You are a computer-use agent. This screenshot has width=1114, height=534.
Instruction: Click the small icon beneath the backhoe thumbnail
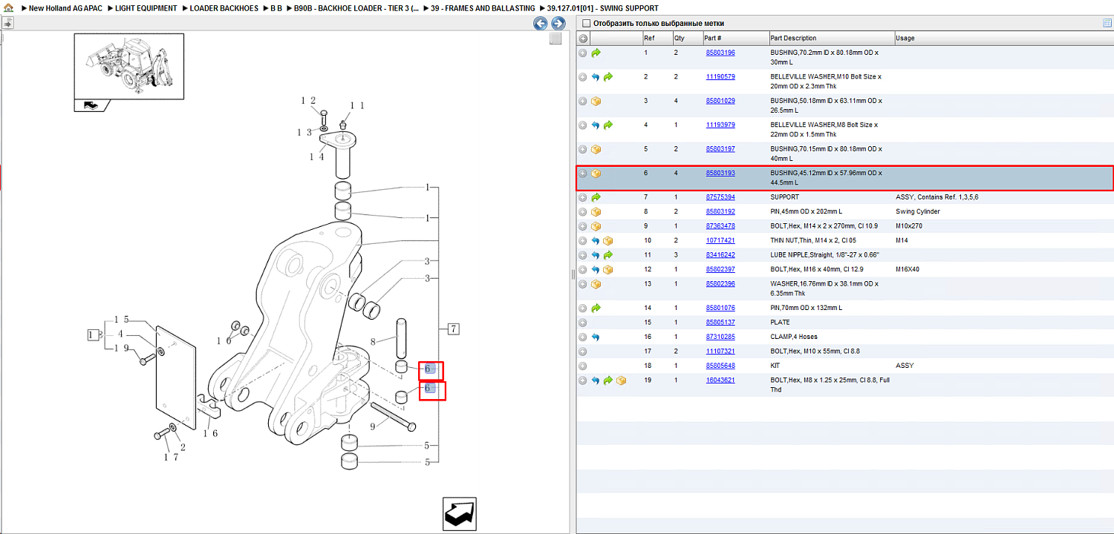pos(91,105)
